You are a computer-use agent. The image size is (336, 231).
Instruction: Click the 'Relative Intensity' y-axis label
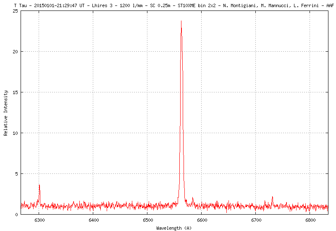coord(6,113)
